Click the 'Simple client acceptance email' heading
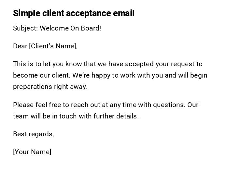 [74, 13]
